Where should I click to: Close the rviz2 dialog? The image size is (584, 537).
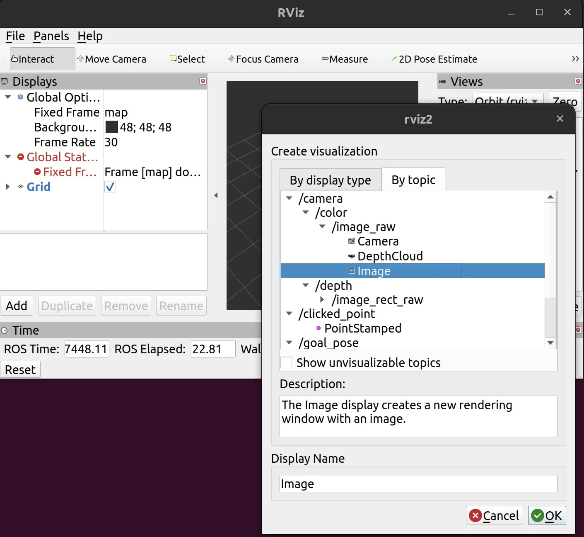coord(560,119)
